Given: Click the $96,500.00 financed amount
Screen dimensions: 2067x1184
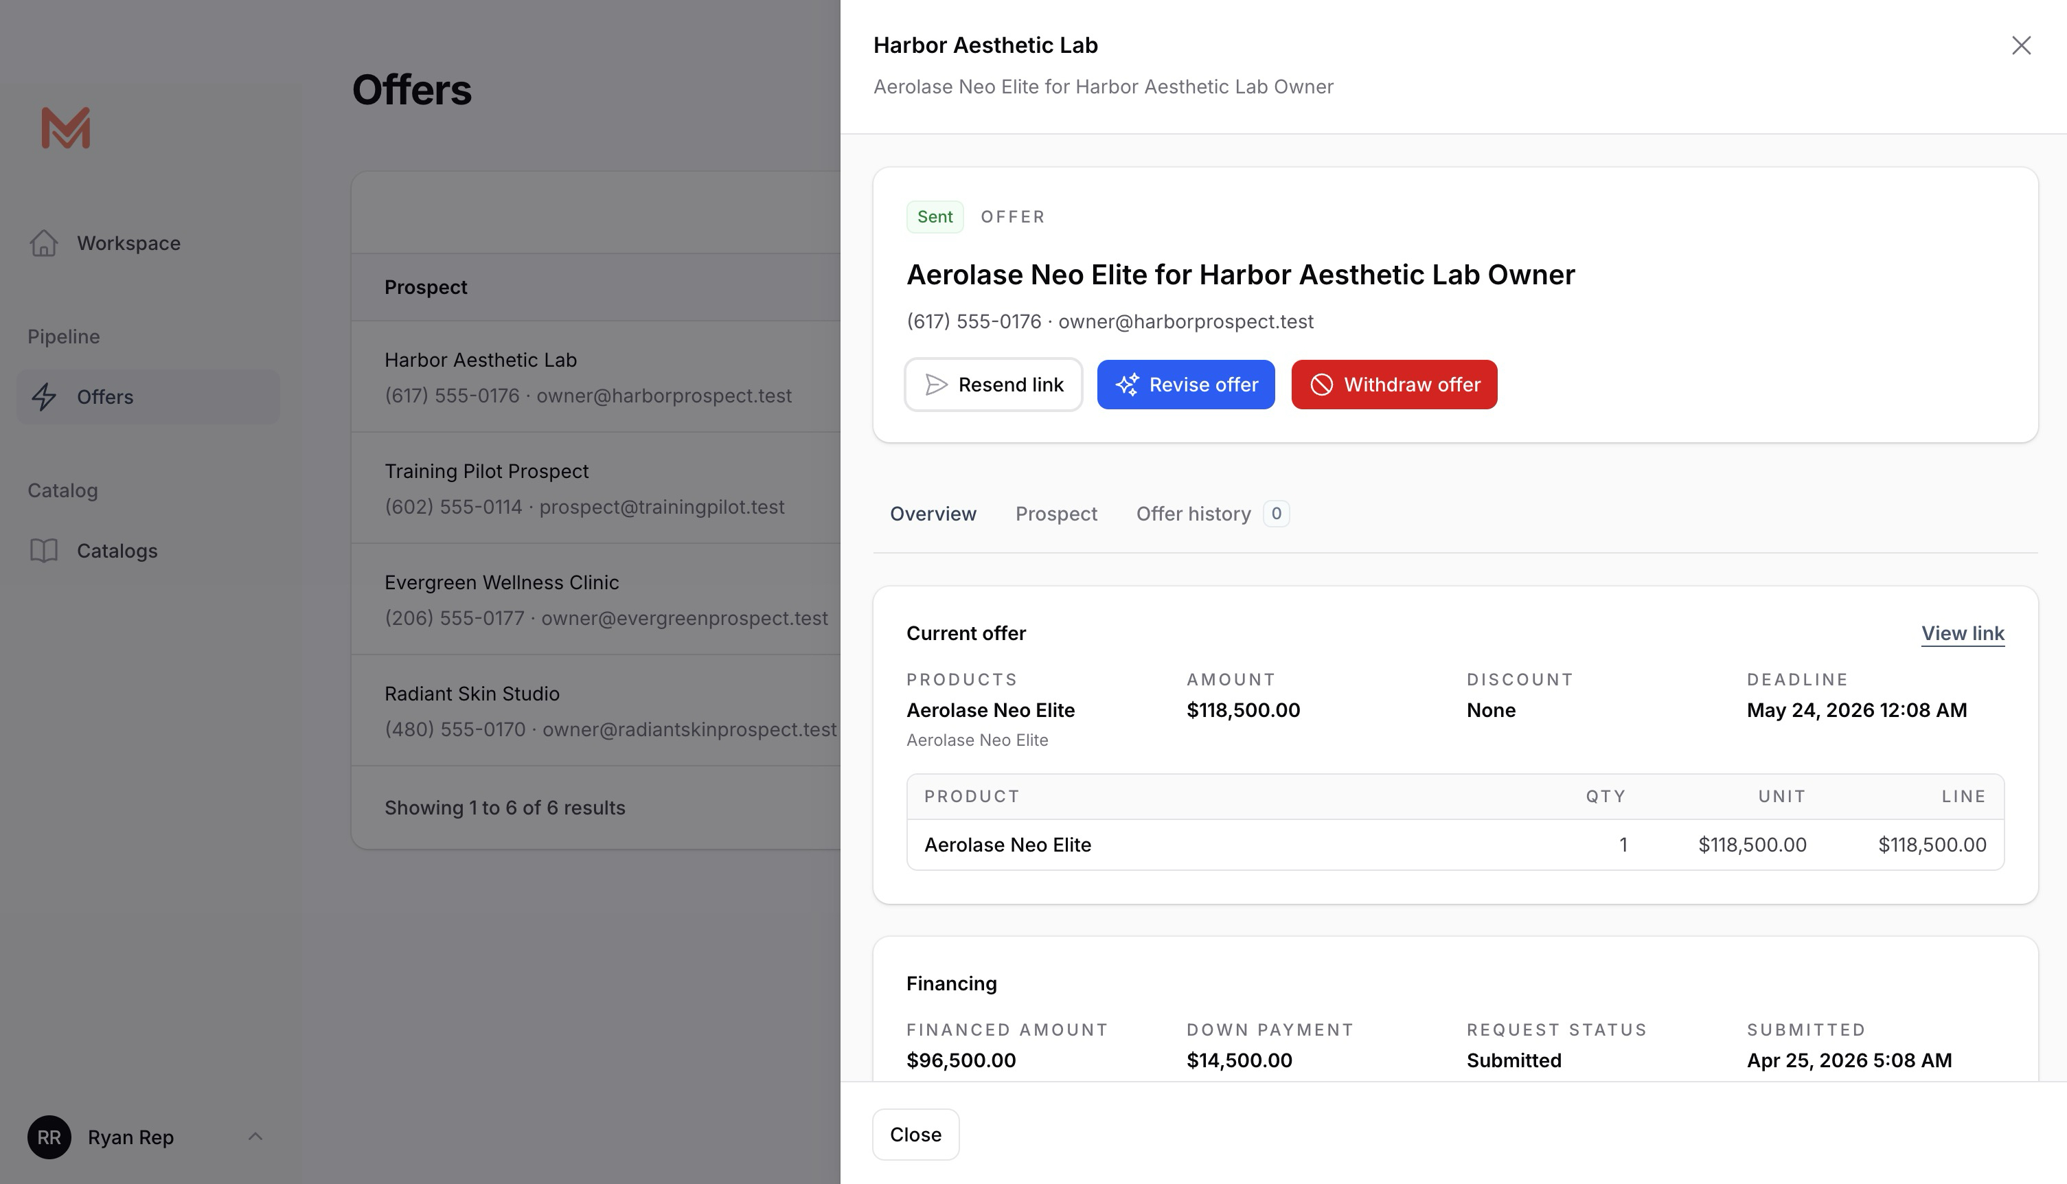Looking at the screenshot, I should (x=961, y=1060).
